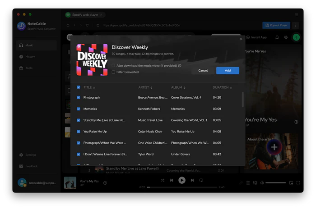Sort songs by ALBUM column

(178, 87)
